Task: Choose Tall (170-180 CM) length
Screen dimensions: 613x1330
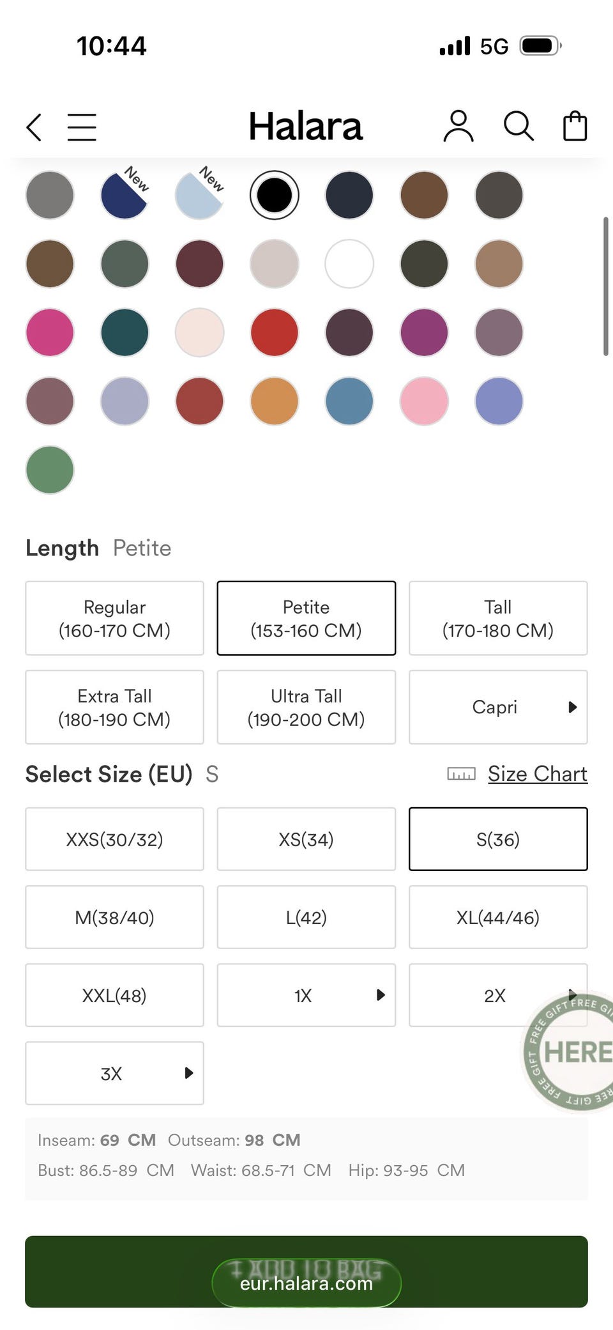Action: (x=498, y=618)
